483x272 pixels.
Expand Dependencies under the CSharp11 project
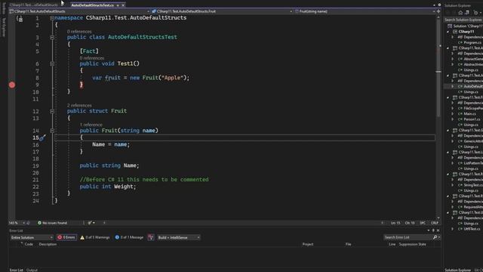pos(453,37)
